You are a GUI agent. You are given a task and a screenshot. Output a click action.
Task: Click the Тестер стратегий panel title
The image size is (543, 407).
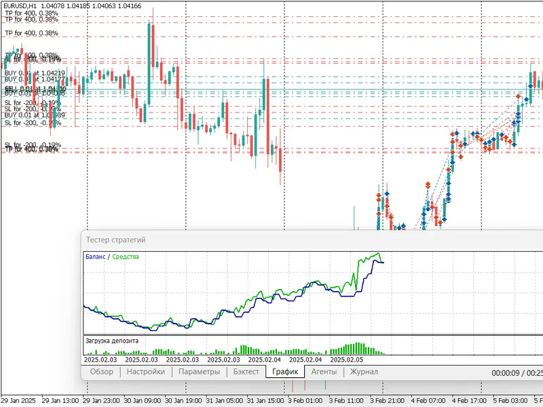[115, 240]
